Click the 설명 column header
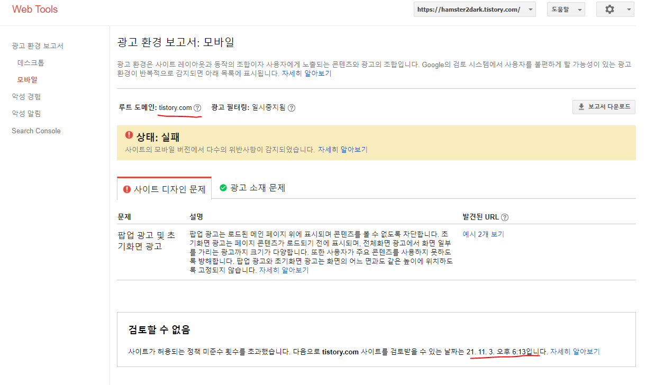655x385 pixels. (x=196, y=217)
